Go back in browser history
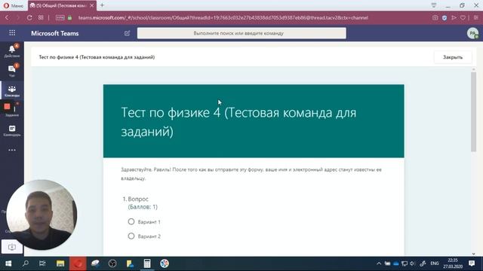 pos(7,18)
